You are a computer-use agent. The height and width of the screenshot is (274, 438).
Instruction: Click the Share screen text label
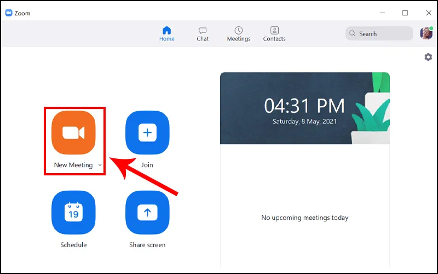[147, 245]
